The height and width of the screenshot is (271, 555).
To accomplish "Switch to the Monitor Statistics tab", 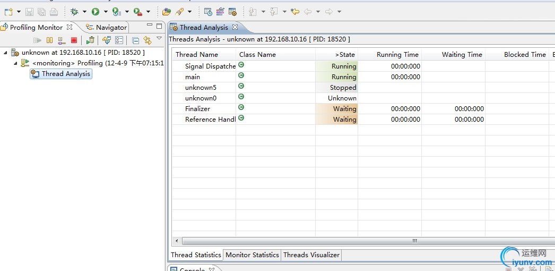I will (x=252, y=255).
